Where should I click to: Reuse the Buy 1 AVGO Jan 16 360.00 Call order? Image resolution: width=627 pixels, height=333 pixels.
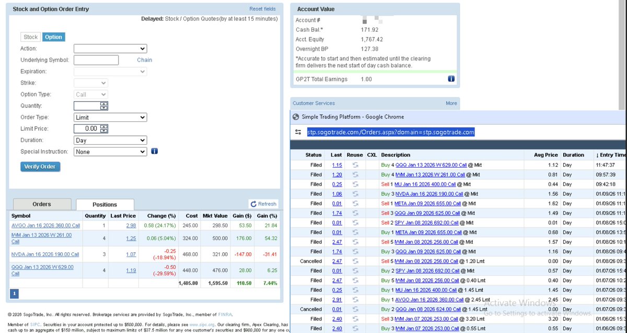click(355, 300)
